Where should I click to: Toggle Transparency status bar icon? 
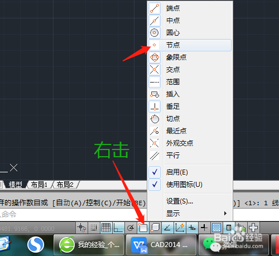click(x=217, y=228)
